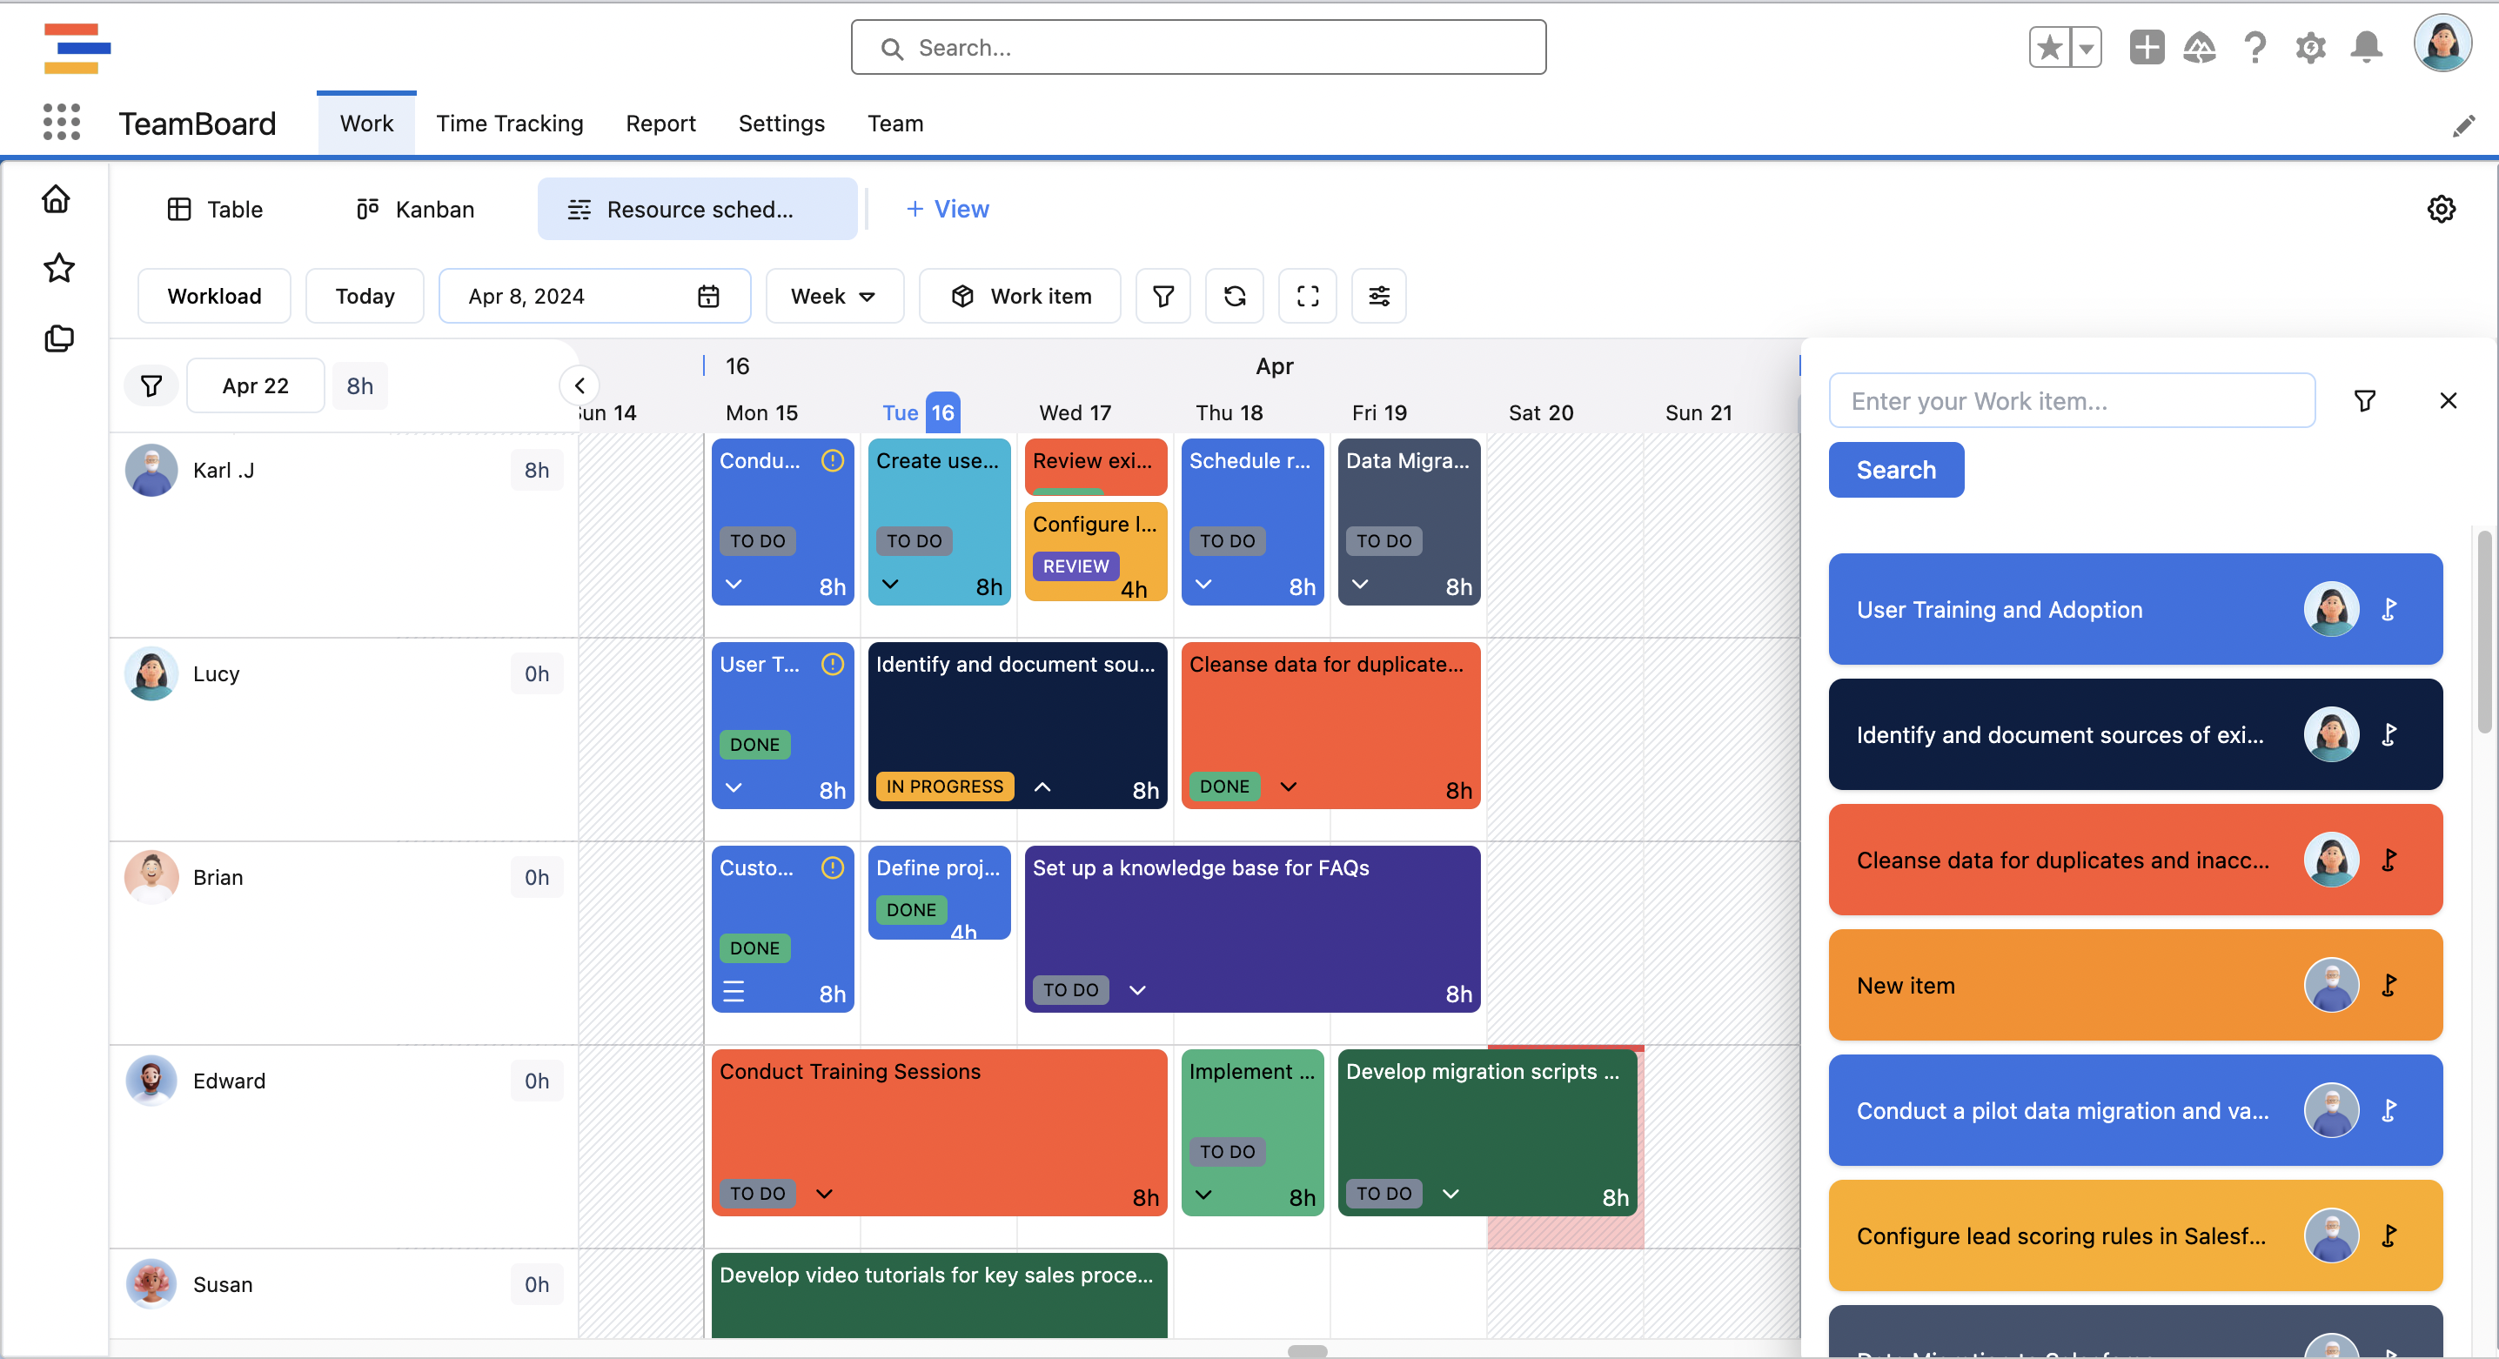
Task: Switch to the Time Tracking tab
Action: click(509, 124)
